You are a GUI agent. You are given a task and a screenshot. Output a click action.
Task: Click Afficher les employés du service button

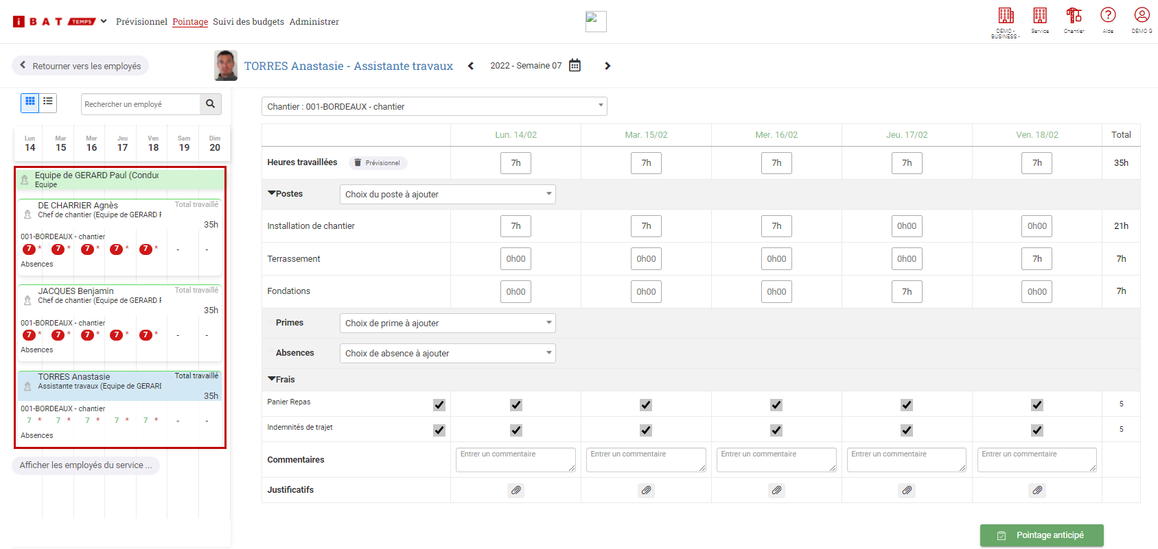[86, 465]
